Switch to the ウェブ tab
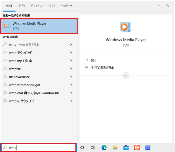Viewport: 175px width, 152px height. (x=52, y=6)
